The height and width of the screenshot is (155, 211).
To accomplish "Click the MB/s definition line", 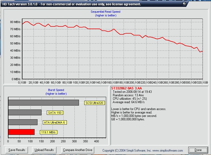I will point(134,116).
